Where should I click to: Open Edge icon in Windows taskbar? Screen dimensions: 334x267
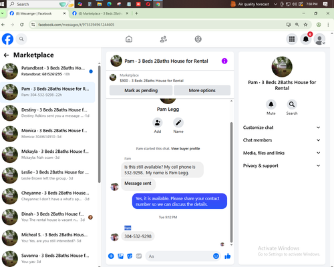109,4
